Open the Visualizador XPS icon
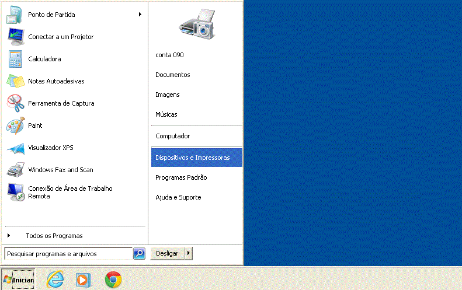Screen dimensions: 462x290 [x=16, y=148]
